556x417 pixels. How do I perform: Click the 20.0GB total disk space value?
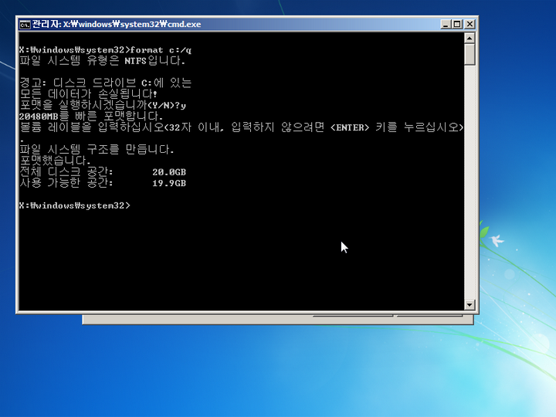[169, 172]
